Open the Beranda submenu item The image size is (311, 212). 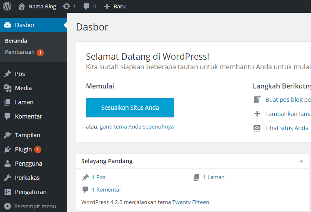(x=16, y=41)
